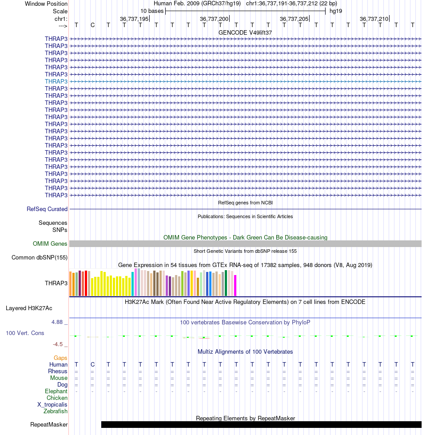Click the dark green bar in GTEx chart
This screenshot has height=435, width=422.
[x=226, y=283]
